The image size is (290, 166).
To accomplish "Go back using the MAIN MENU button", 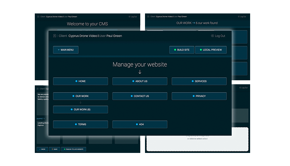I will pyautogui.click(x=66, y=50).
